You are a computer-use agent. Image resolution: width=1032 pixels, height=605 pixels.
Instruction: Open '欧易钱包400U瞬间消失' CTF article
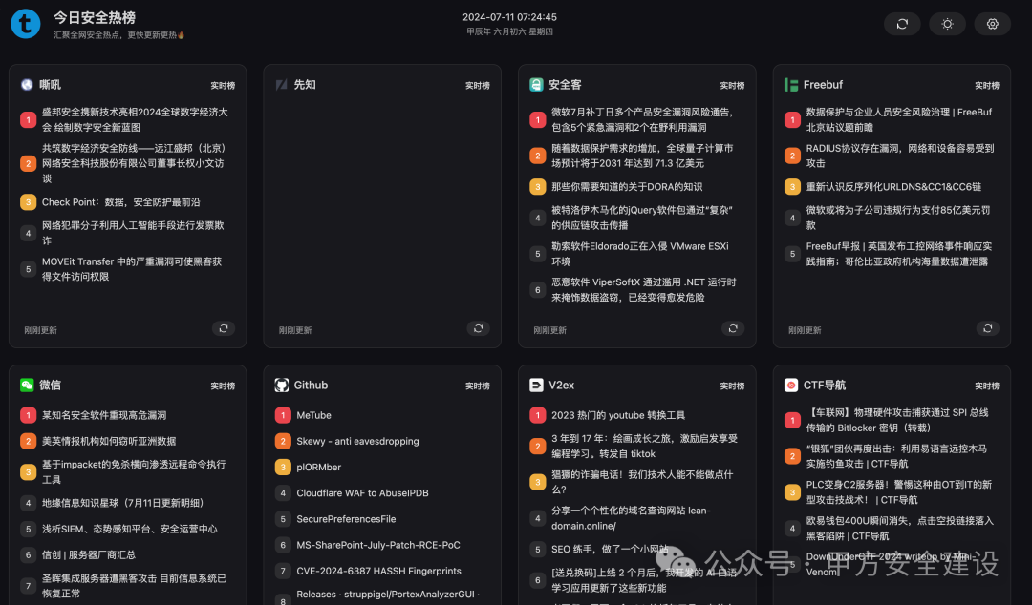tap(900, 528)
